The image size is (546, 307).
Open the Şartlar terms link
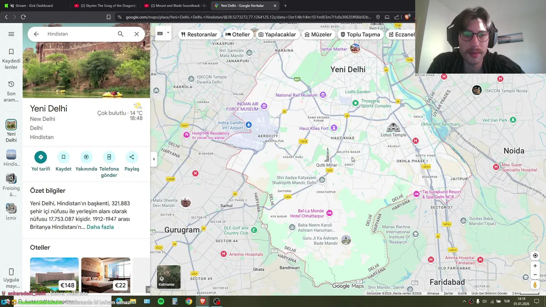click(448, 293)
